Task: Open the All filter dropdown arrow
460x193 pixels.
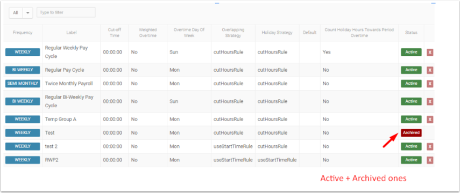Action: 28,13
